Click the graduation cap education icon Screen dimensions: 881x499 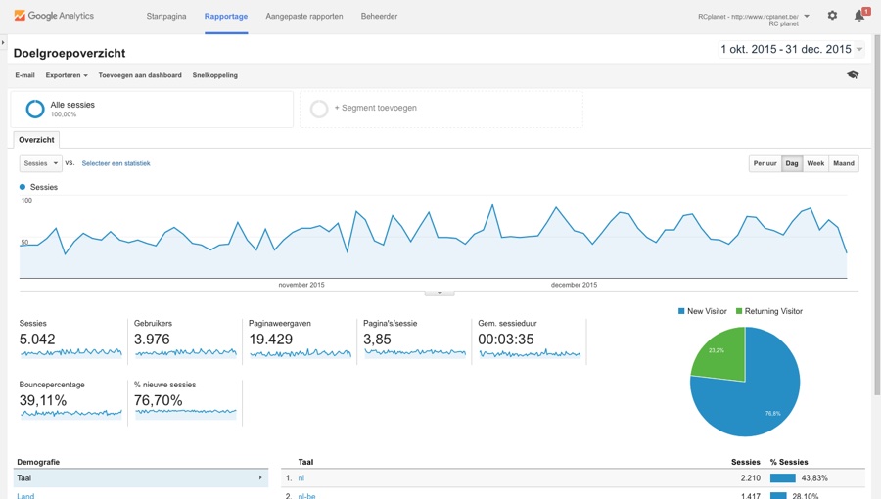853,74
